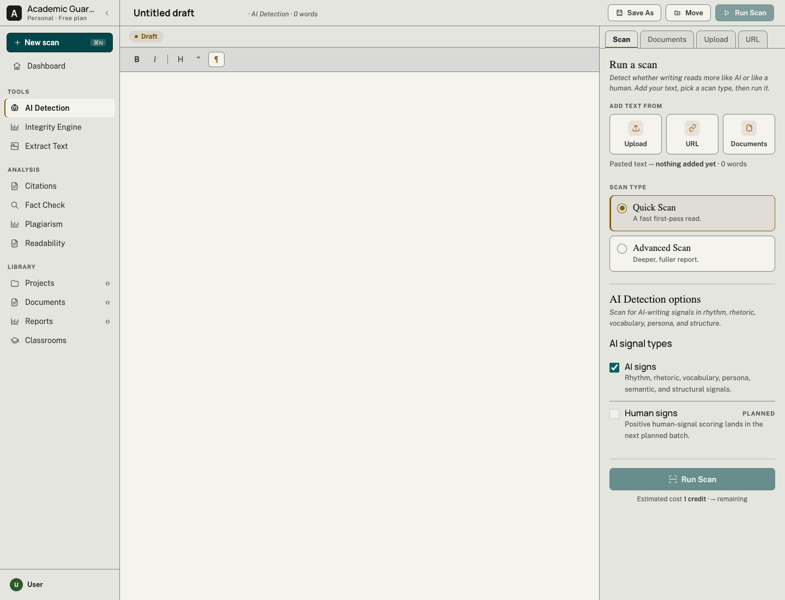
Task: Toggle italic formatting
Action: coord(155,59)
